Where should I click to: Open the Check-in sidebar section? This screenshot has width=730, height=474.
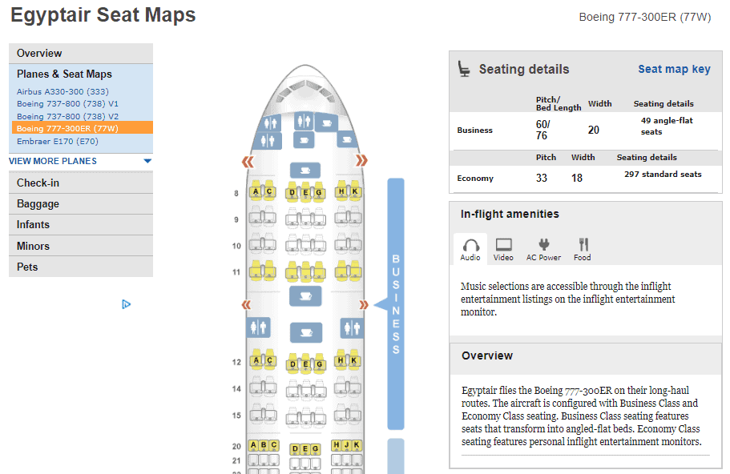click(38, 183)
